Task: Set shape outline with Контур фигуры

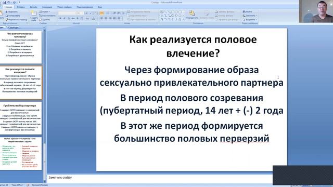Action: [x=224, y=16]
